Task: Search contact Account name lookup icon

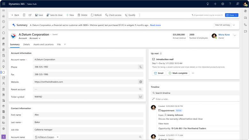Action: pyautogui.click(x=140, y=137)
